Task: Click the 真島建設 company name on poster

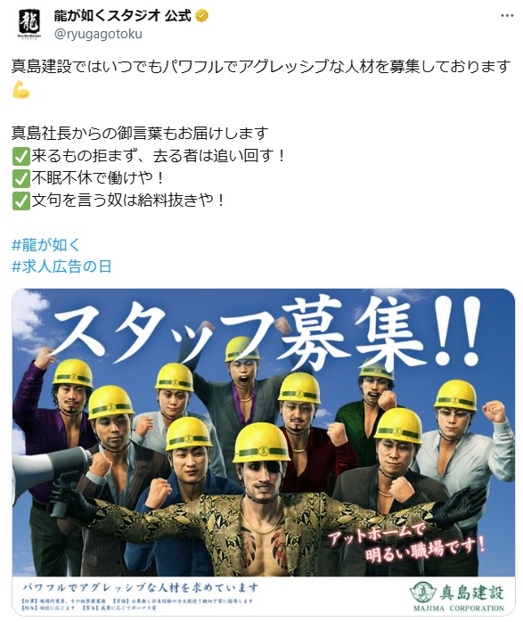Action: point(471,593)
